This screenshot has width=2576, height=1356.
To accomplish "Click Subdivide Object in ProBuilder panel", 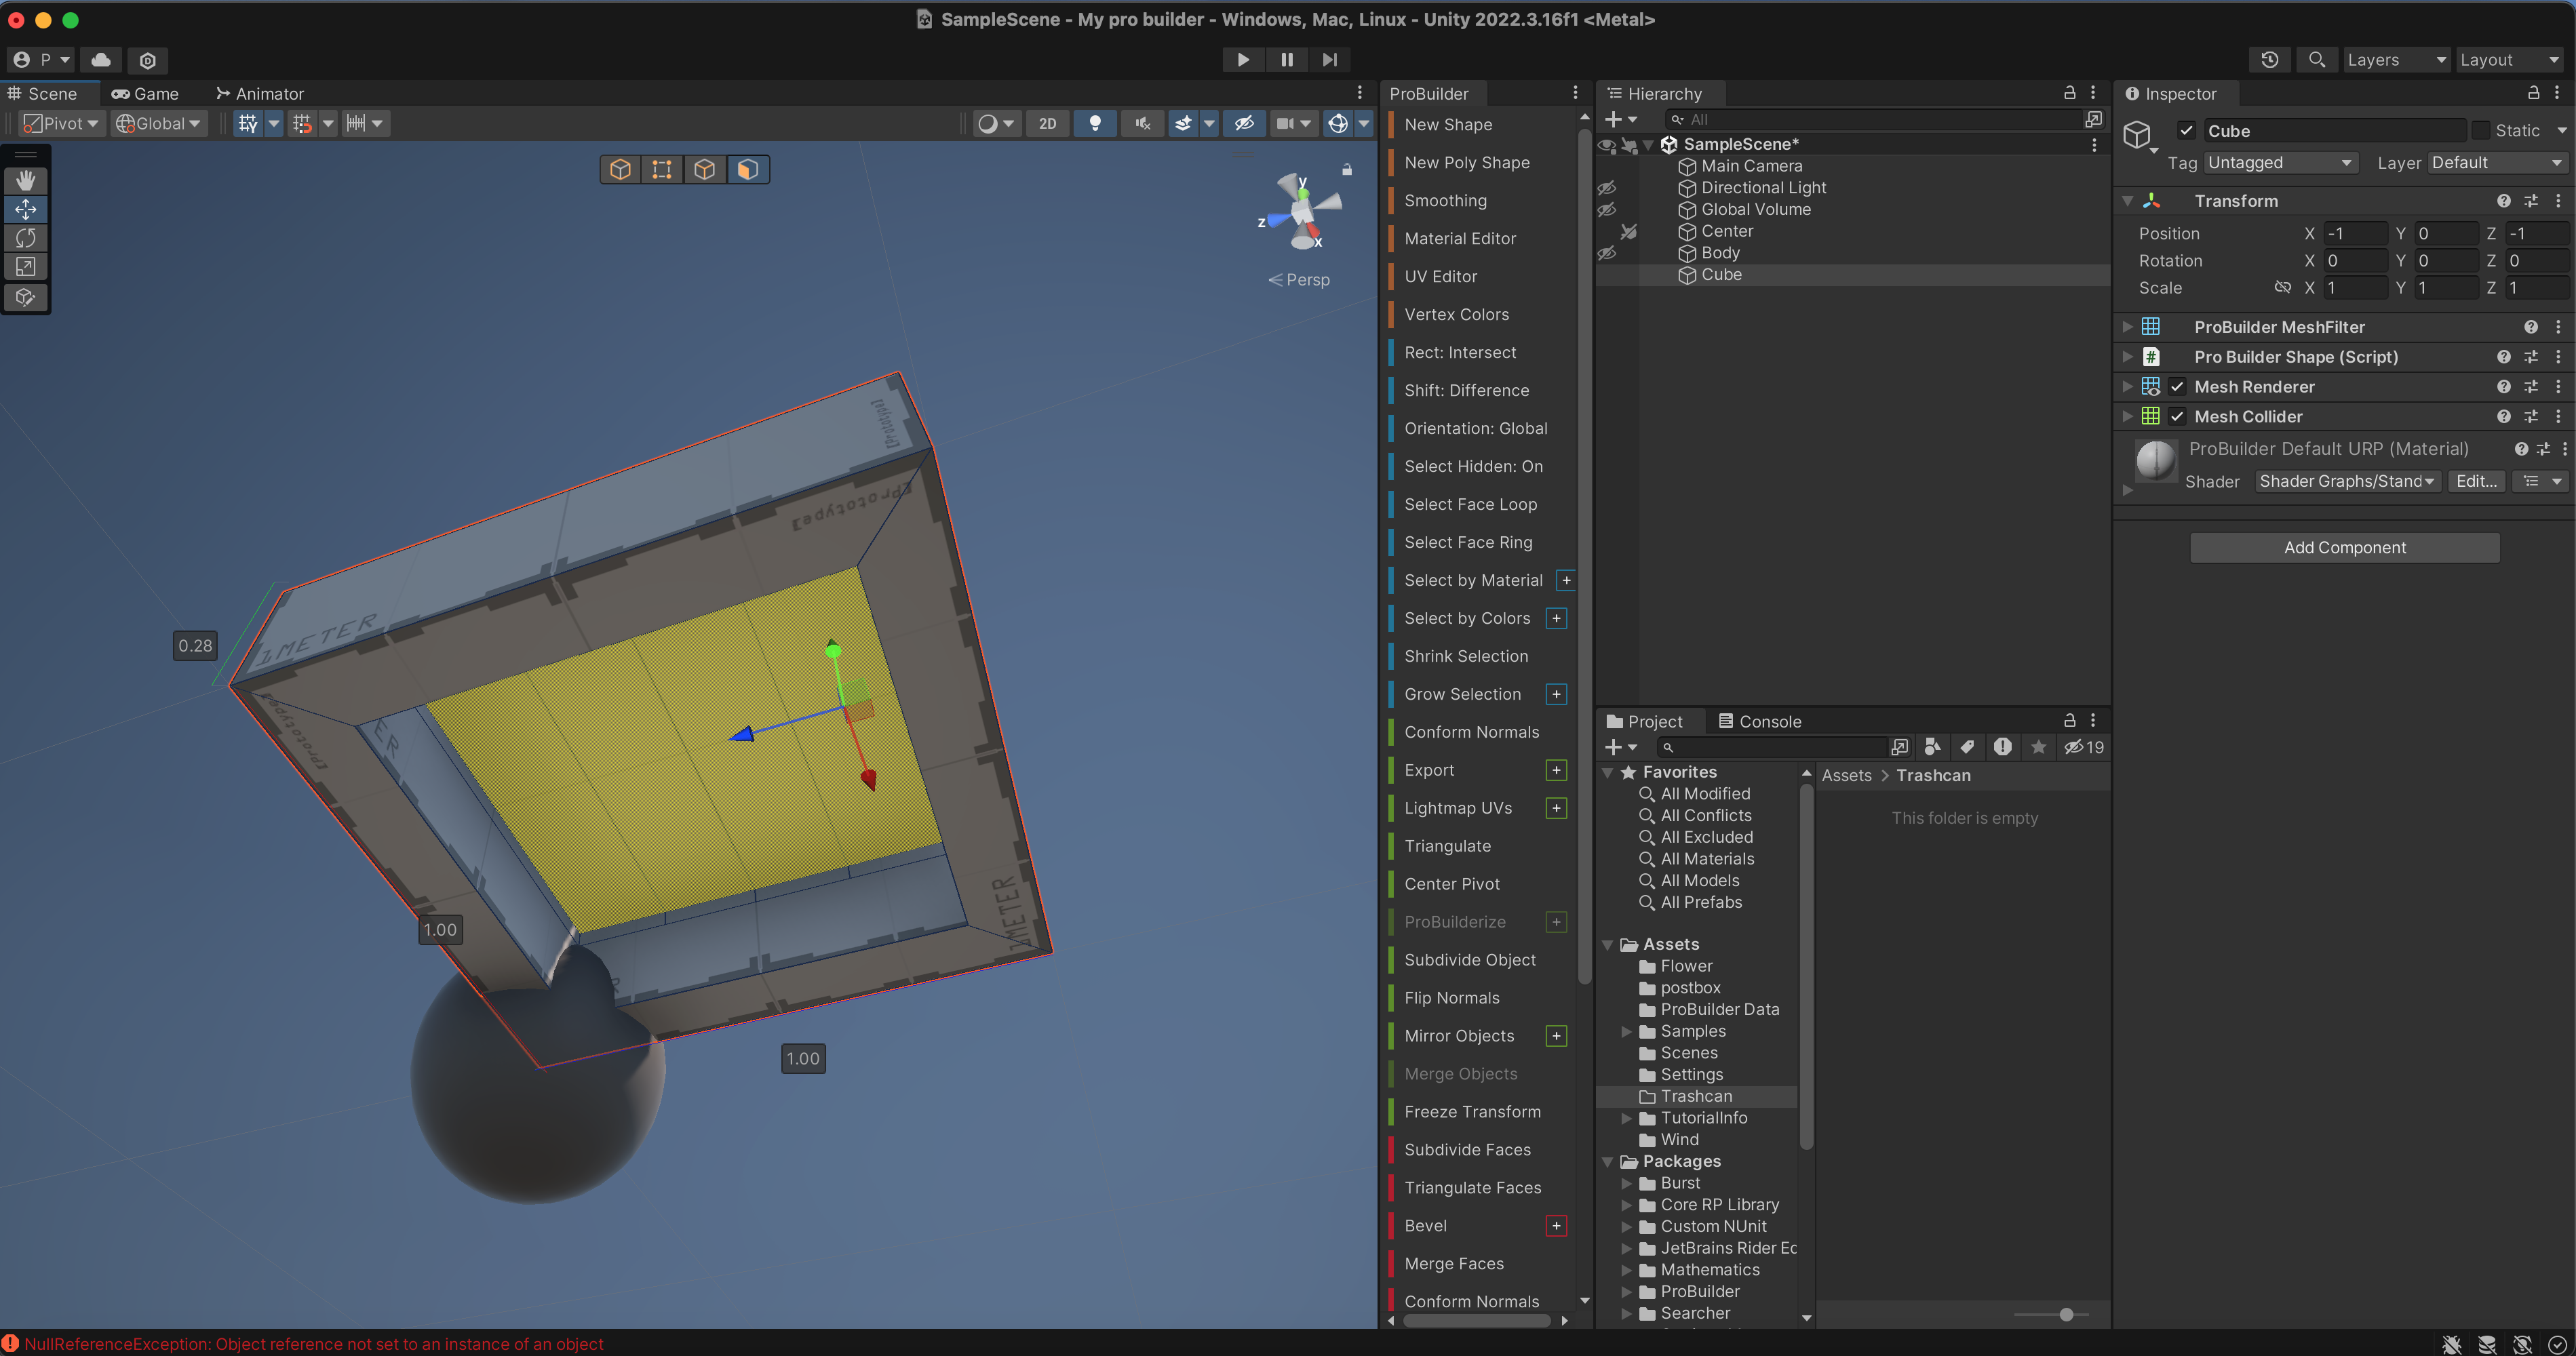I will [x=1469, y=960].
